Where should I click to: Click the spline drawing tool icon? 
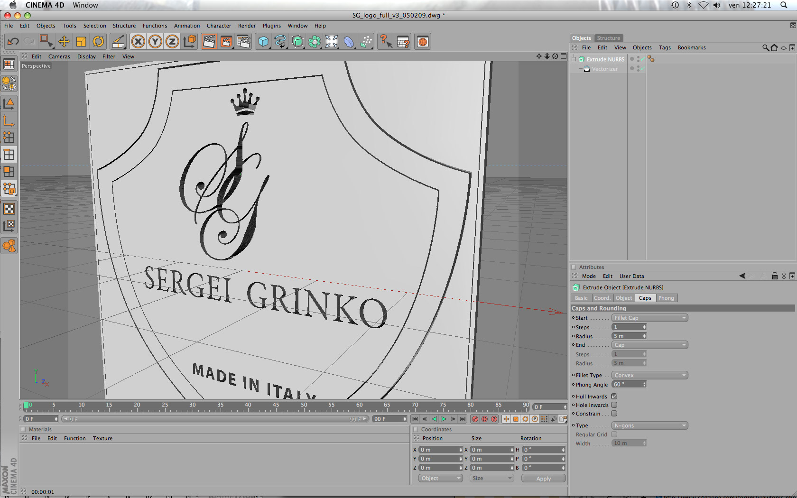pyautogui.click(x=280, y=42)
